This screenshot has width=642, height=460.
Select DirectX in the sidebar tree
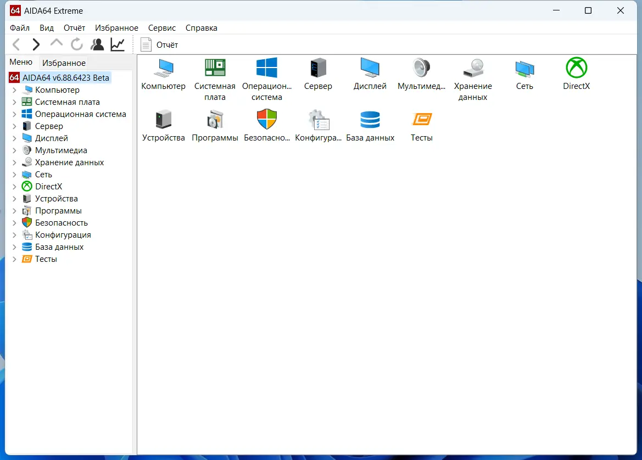[x=49, y=187]
